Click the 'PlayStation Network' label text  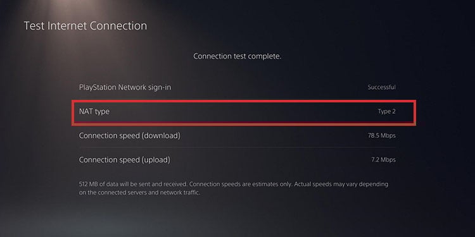click(x=110, y=87)
